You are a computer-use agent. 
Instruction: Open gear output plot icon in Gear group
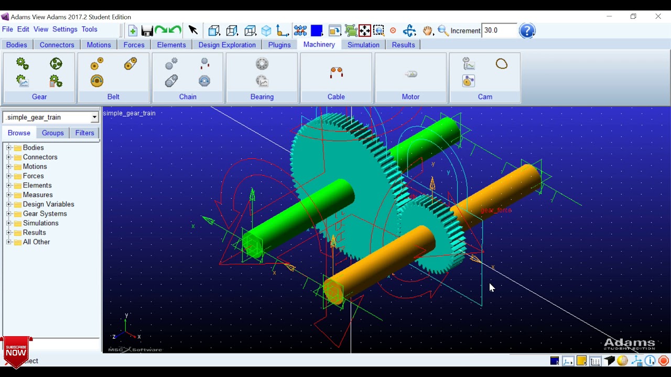pyautogui.click(x=22, y=81)
